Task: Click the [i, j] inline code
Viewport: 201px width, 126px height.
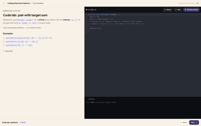Action: pos(74,20)
